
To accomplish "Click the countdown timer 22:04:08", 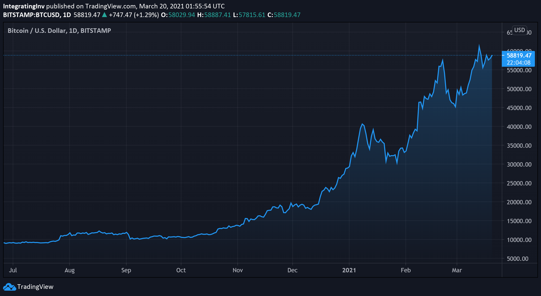I will click(519, 63).
